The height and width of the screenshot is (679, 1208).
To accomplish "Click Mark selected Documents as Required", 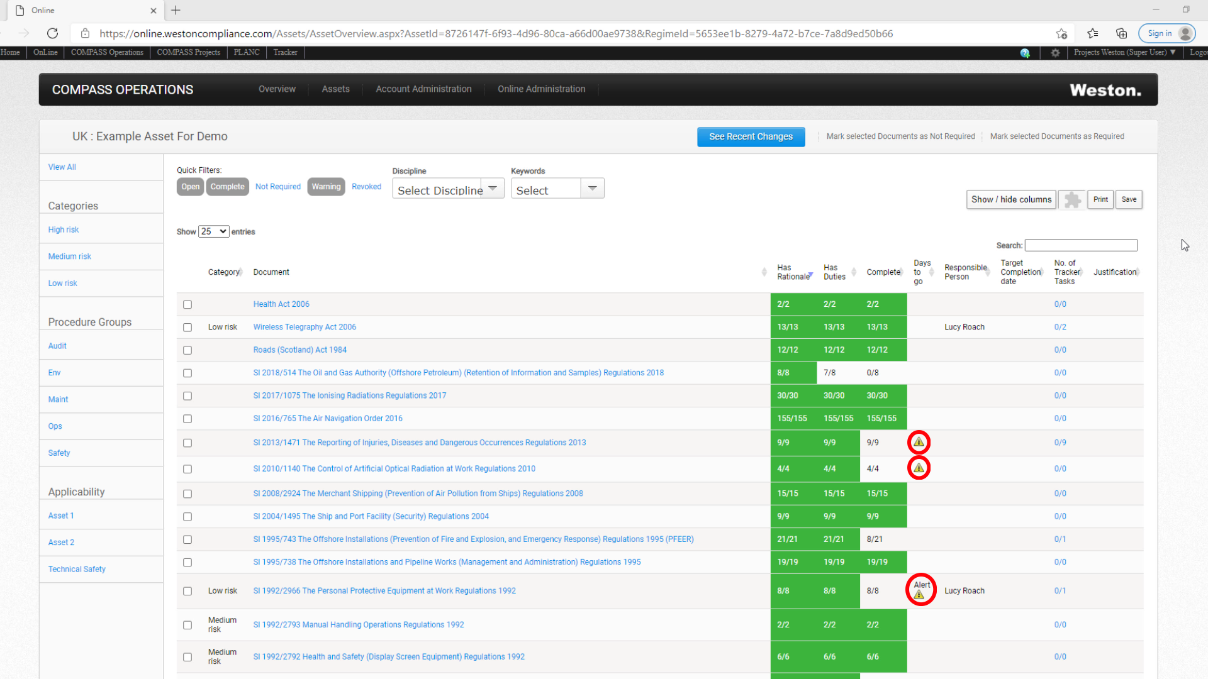I will tap(1057, 136).
